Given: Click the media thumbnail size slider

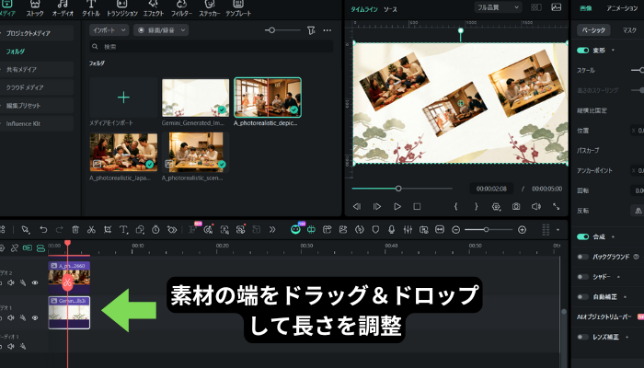Looking at the screenshot, I should coord(271,30).
